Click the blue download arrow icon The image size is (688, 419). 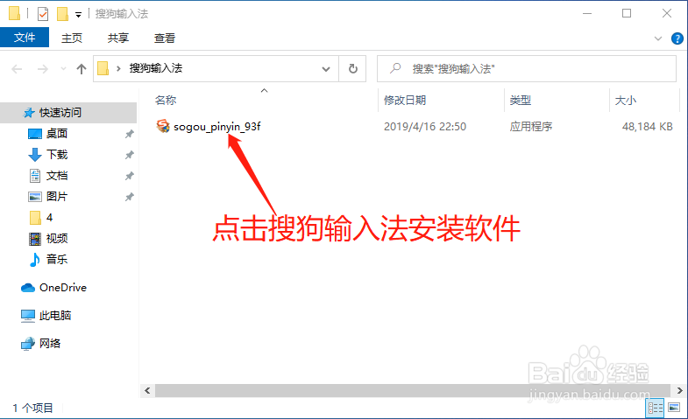35,155
